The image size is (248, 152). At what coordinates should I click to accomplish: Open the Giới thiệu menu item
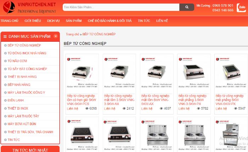click(33, 21)
